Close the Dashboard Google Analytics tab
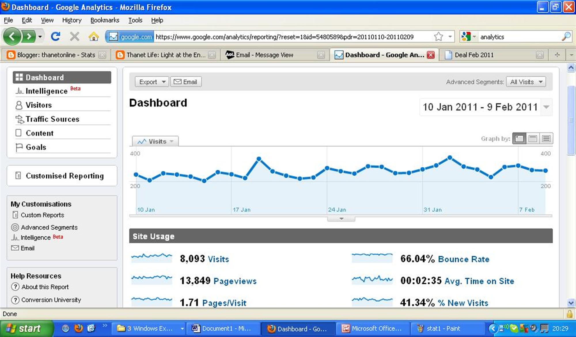This screenshot has width=576, height=337. (431, 55)
